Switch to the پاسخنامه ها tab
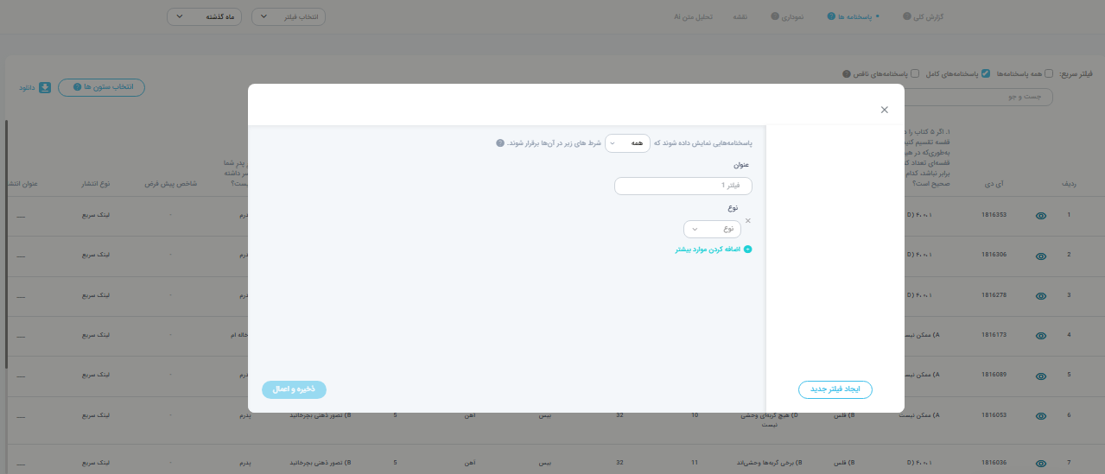Screen dimensions: 1105x474 (854, 16)
